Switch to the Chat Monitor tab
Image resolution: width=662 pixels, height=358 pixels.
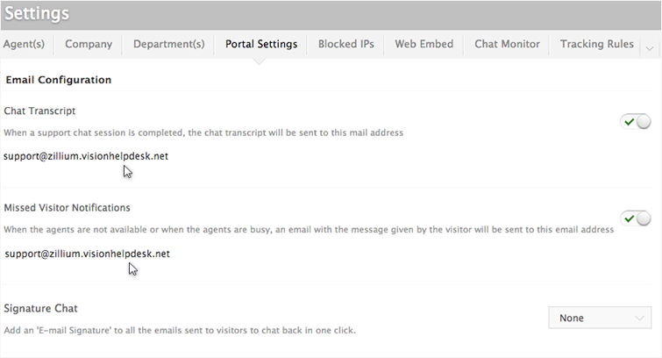click(507, 44)
